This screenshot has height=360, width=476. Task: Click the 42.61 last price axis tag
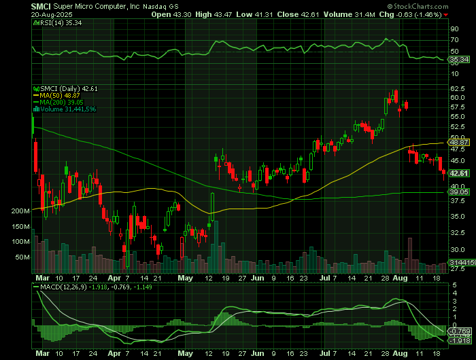point(459,173)
